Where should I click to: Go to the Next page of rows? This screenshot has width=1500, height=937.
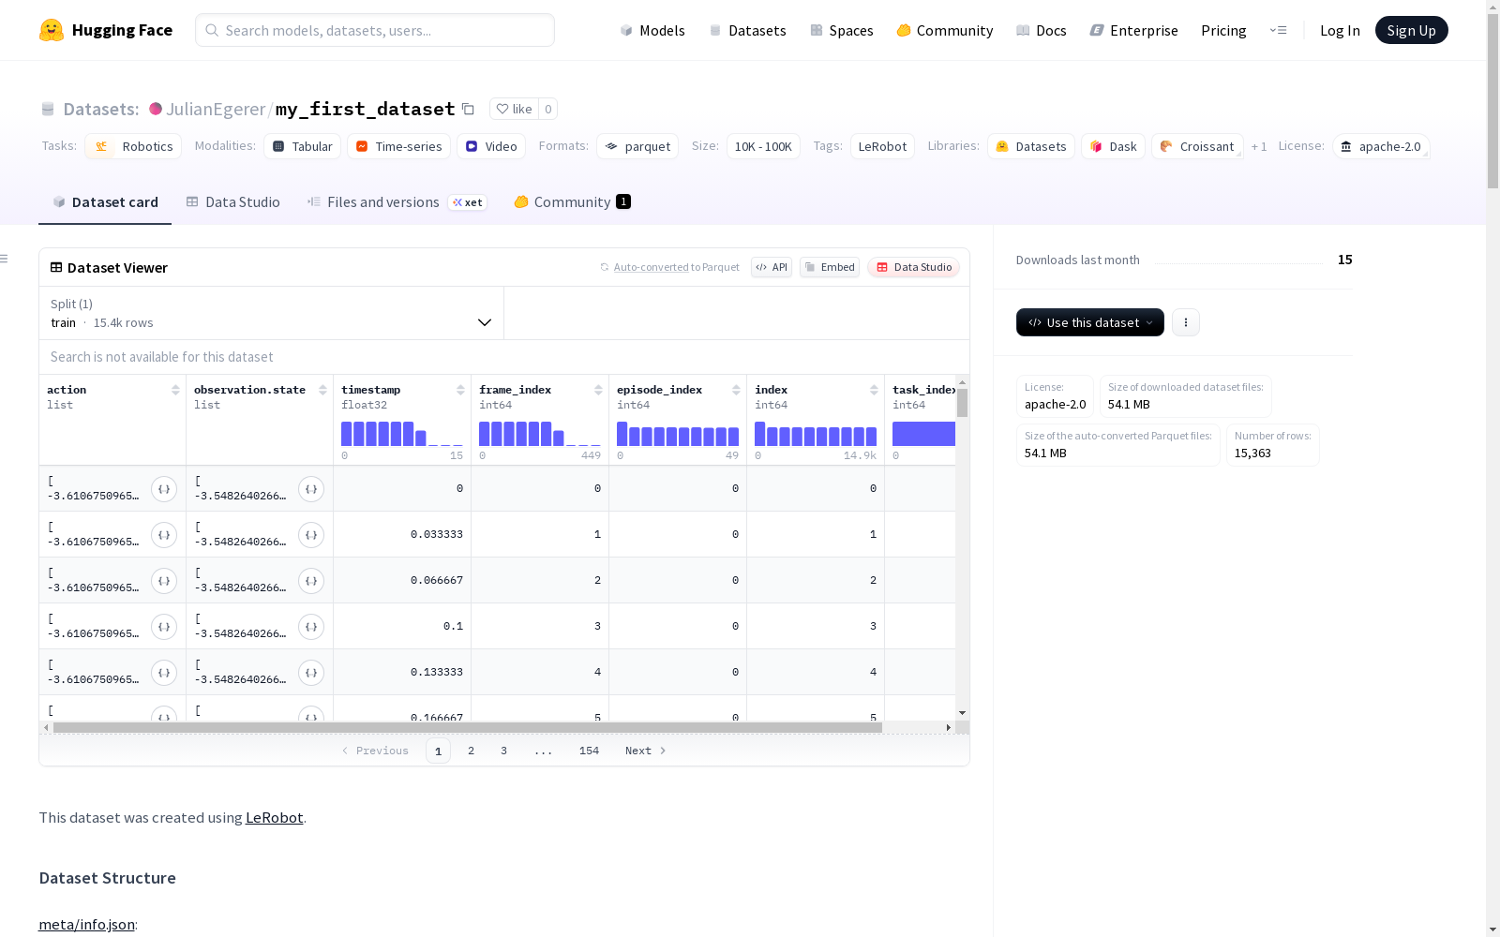pyautogui.click(x=645, y=751)
